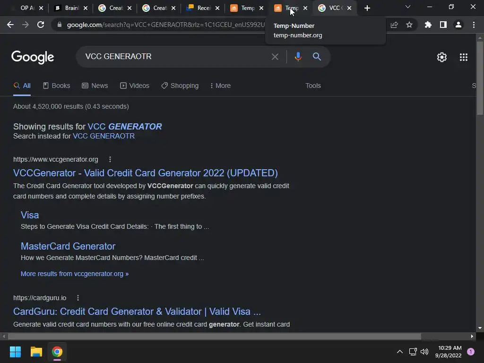
Task: Open Chrome three-dot menu
Action: (x=474, y=25)
